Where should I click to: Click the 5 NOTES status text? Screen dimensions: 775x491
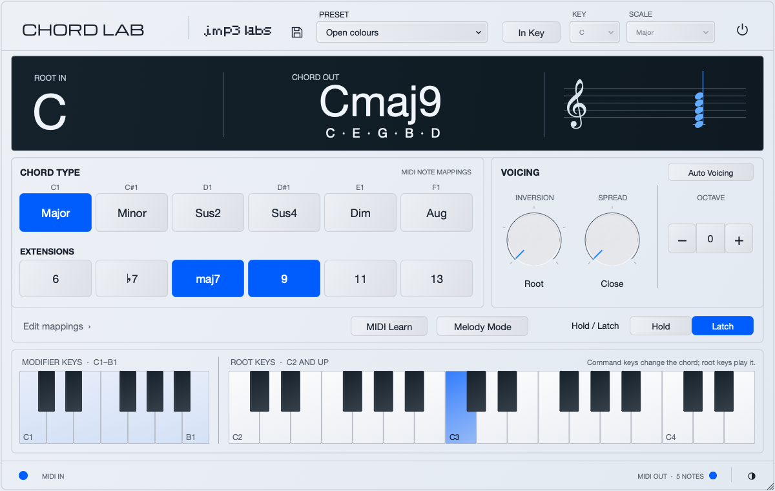tap(690, 476)
